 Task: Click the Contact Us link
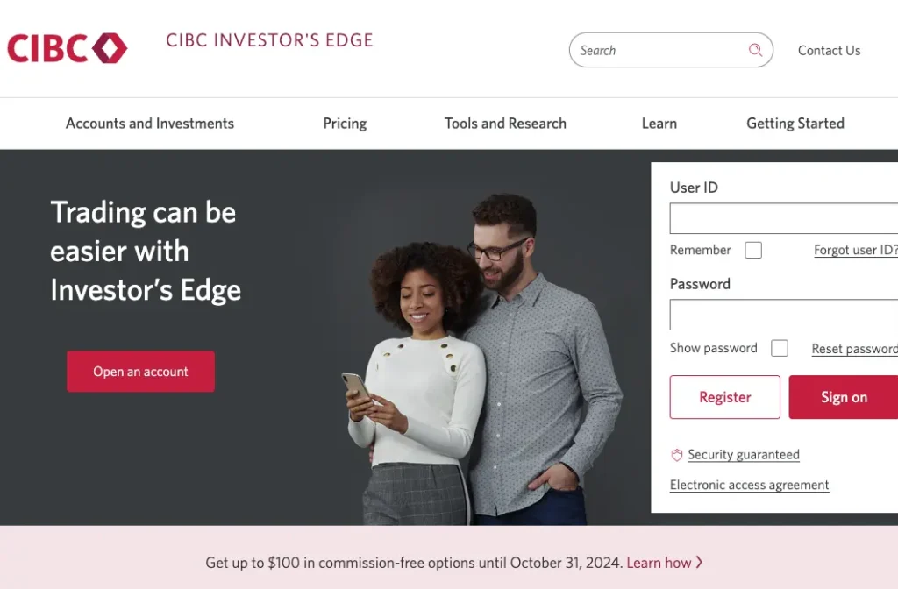coord(828,50)
